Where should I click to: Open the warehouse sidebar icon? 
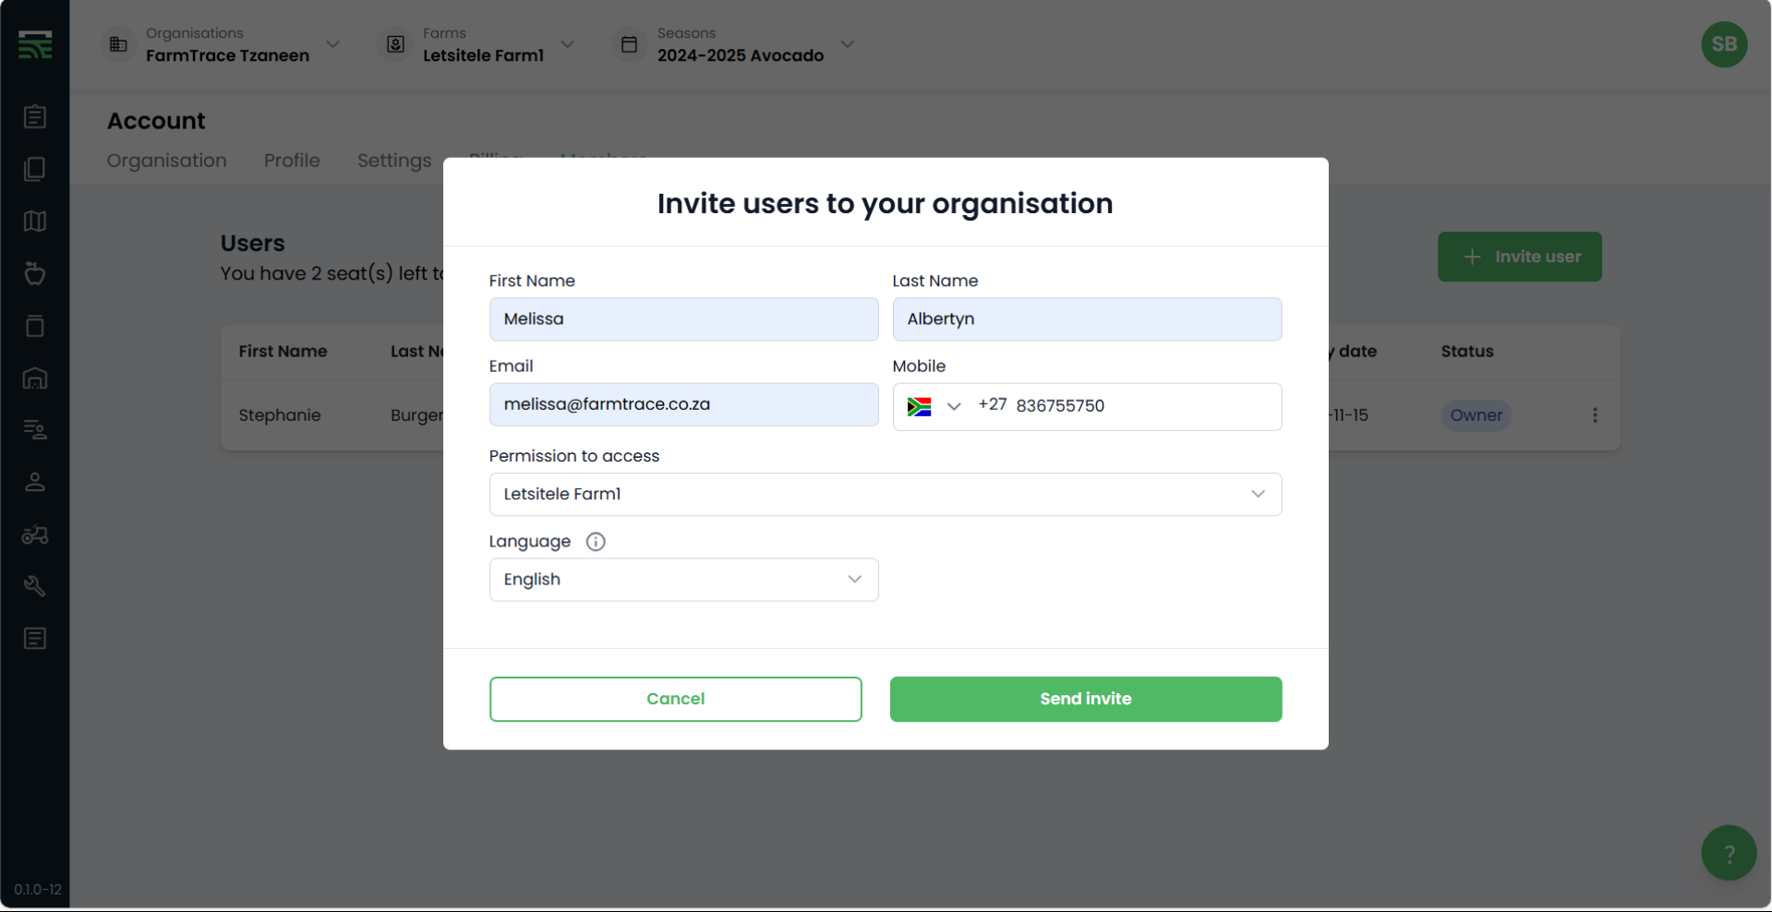point(35,378)
